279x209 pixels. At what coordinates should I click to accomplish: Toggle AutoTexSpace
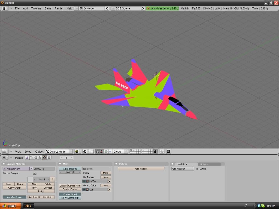point(14,197)
